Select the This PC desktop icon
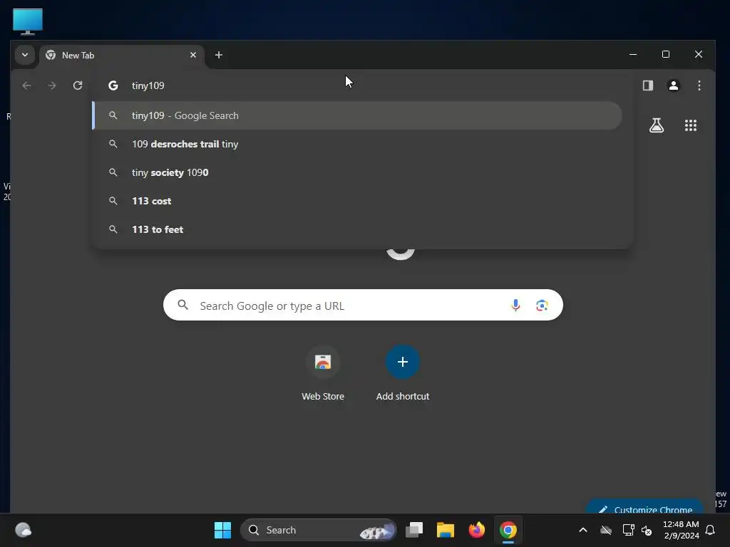This screenshot has width=730, height=547. point(28,21)
